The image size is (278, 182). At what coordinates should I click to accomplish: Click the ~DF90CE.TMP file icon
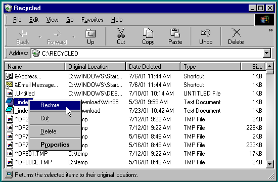pyautogui.click(x=10, y=162)
